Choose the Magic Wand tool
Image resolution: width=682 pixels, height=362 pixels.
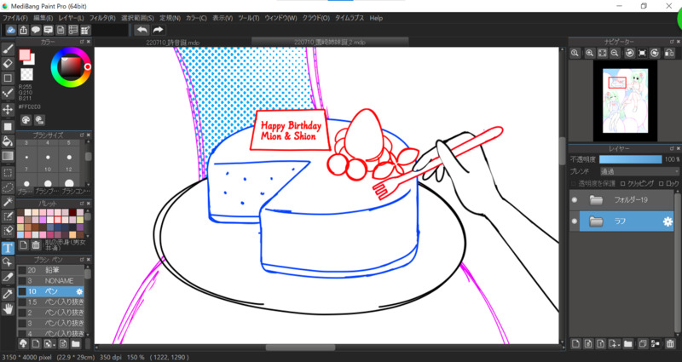pos(8,202)
